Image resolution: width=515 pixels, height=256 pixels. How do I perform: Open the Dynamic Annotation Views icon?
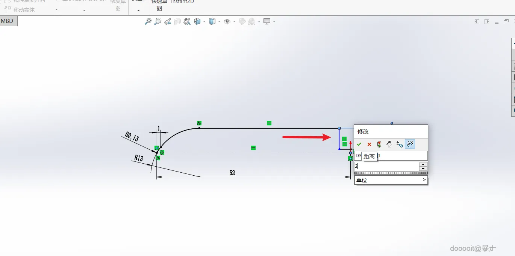click(x=187, y=21)
